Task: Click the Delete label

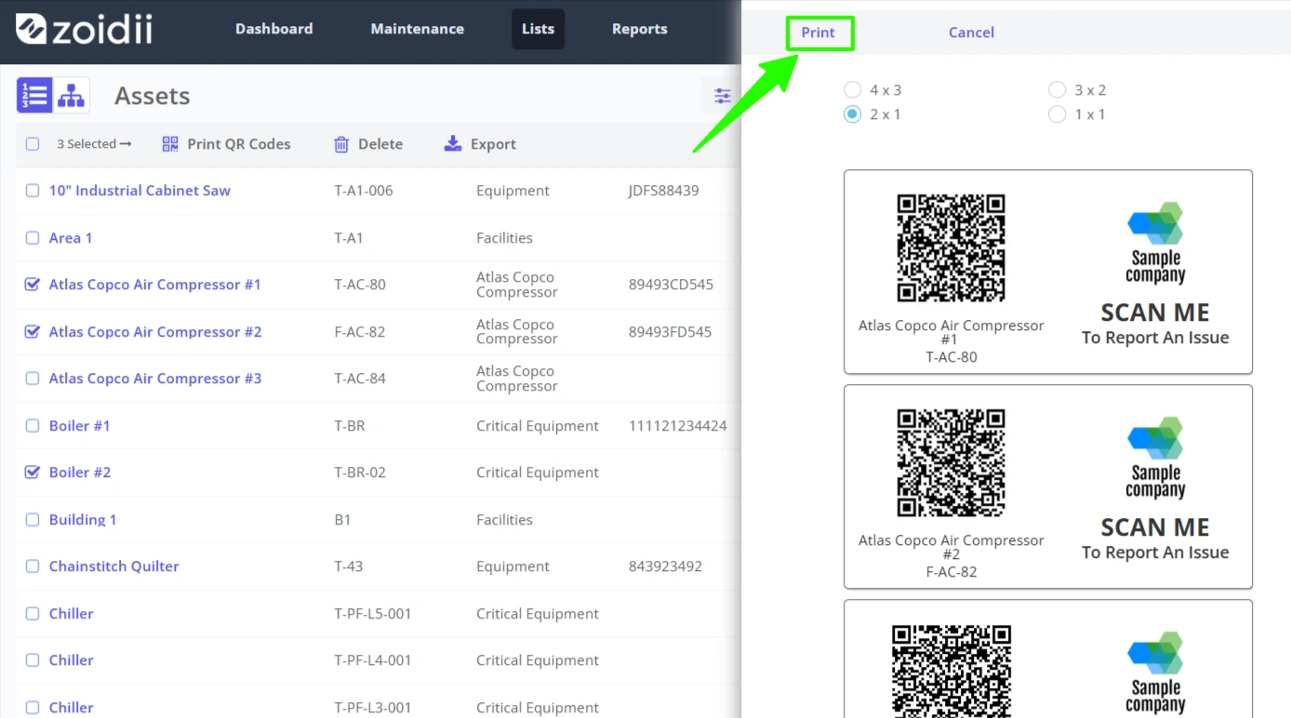Action: (x=380, y=144)
